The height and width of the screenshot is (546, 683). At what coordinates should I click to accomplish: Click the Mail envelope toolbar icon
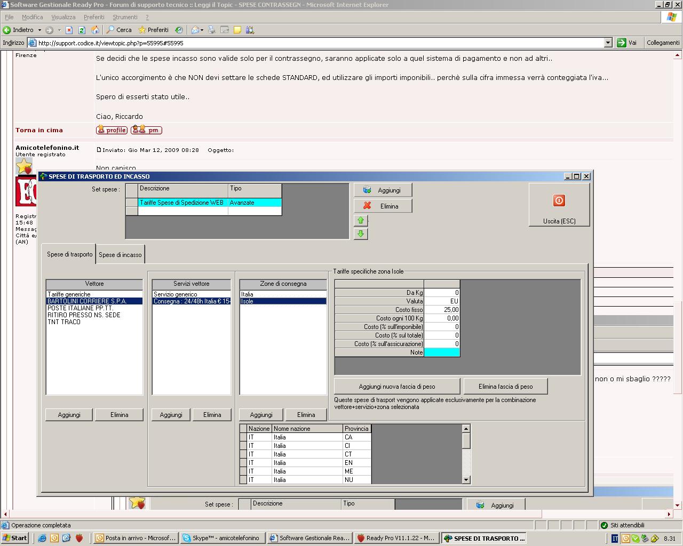pos(195,30)
